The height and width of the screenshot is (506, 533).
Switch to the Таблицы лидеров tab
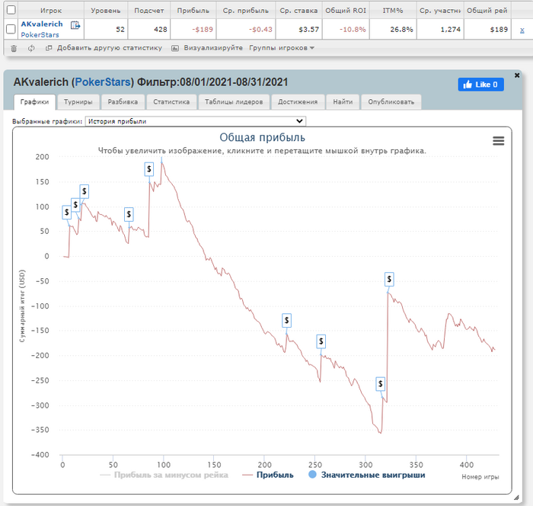coord(234,102)
